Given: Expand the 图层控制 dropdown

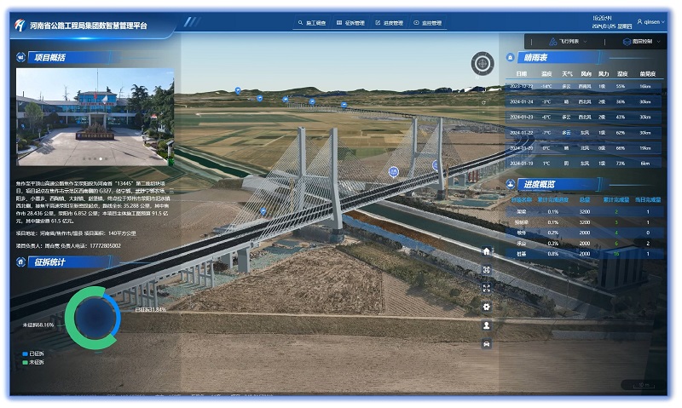Looking at the screenshot, I should tap(636, 41).
